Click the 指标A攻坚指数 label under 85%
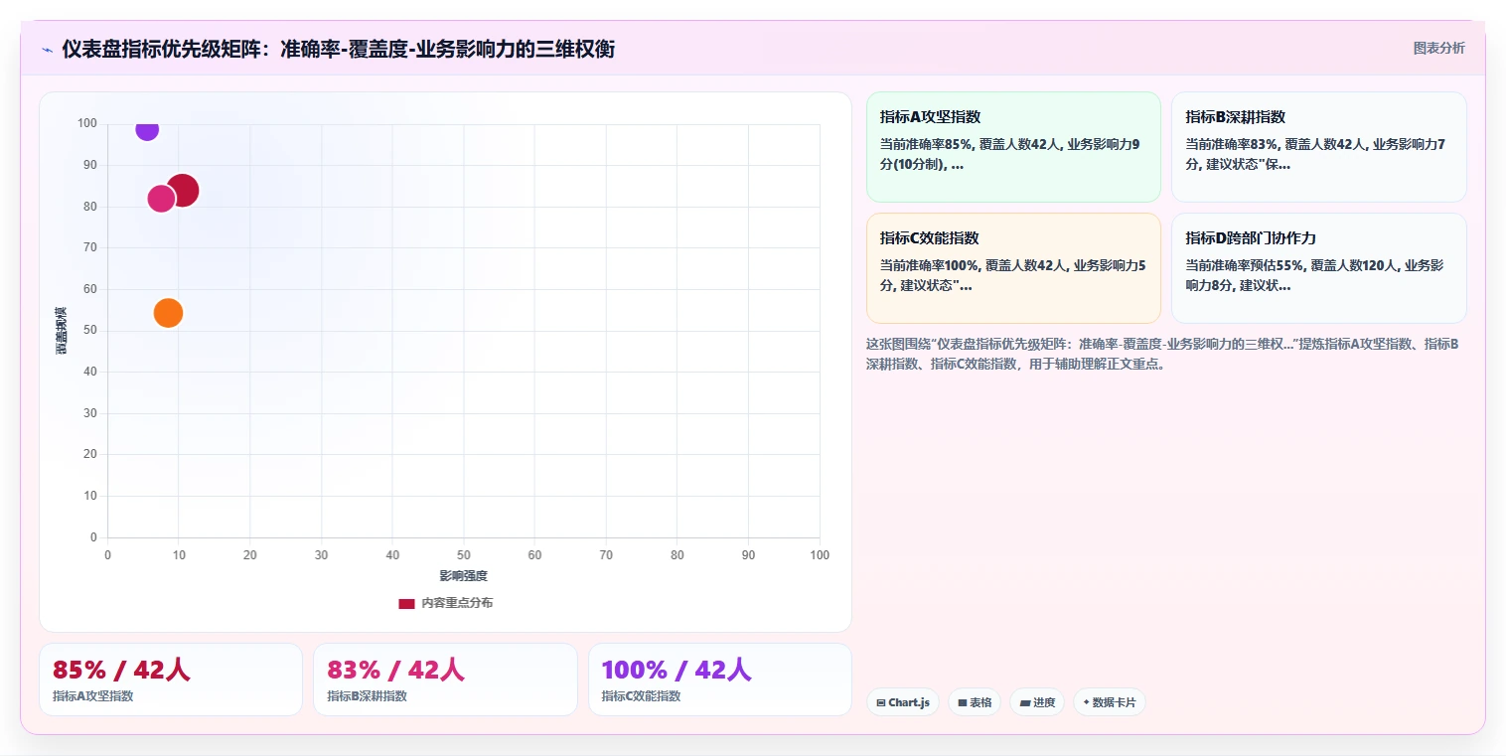 point(93,696)
